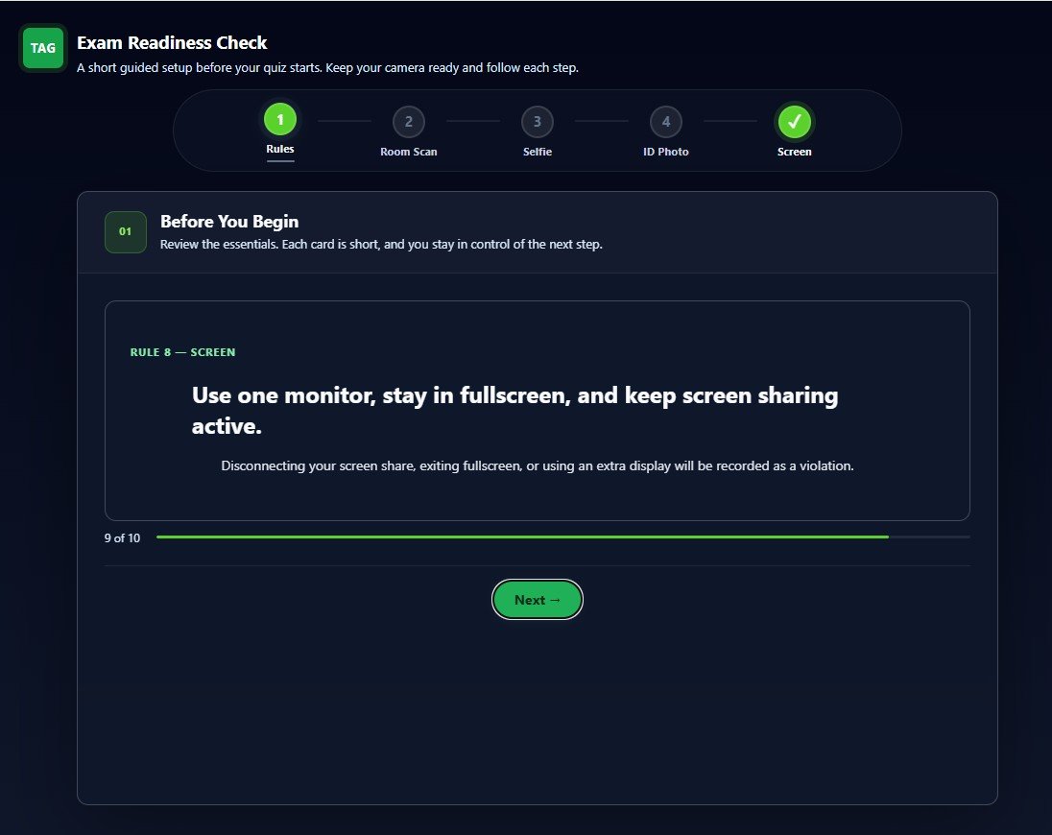The image size is (1052, 835).
Task: Click the Next button
Action: 538,600
